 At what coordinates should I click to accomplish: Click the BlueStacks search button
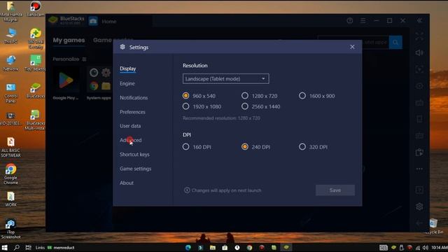point(395,42)
